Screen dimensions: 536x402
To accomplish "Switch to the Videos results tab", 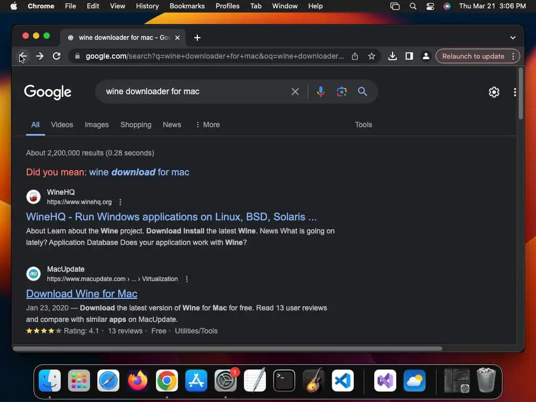I will click(x=62, y=125).
